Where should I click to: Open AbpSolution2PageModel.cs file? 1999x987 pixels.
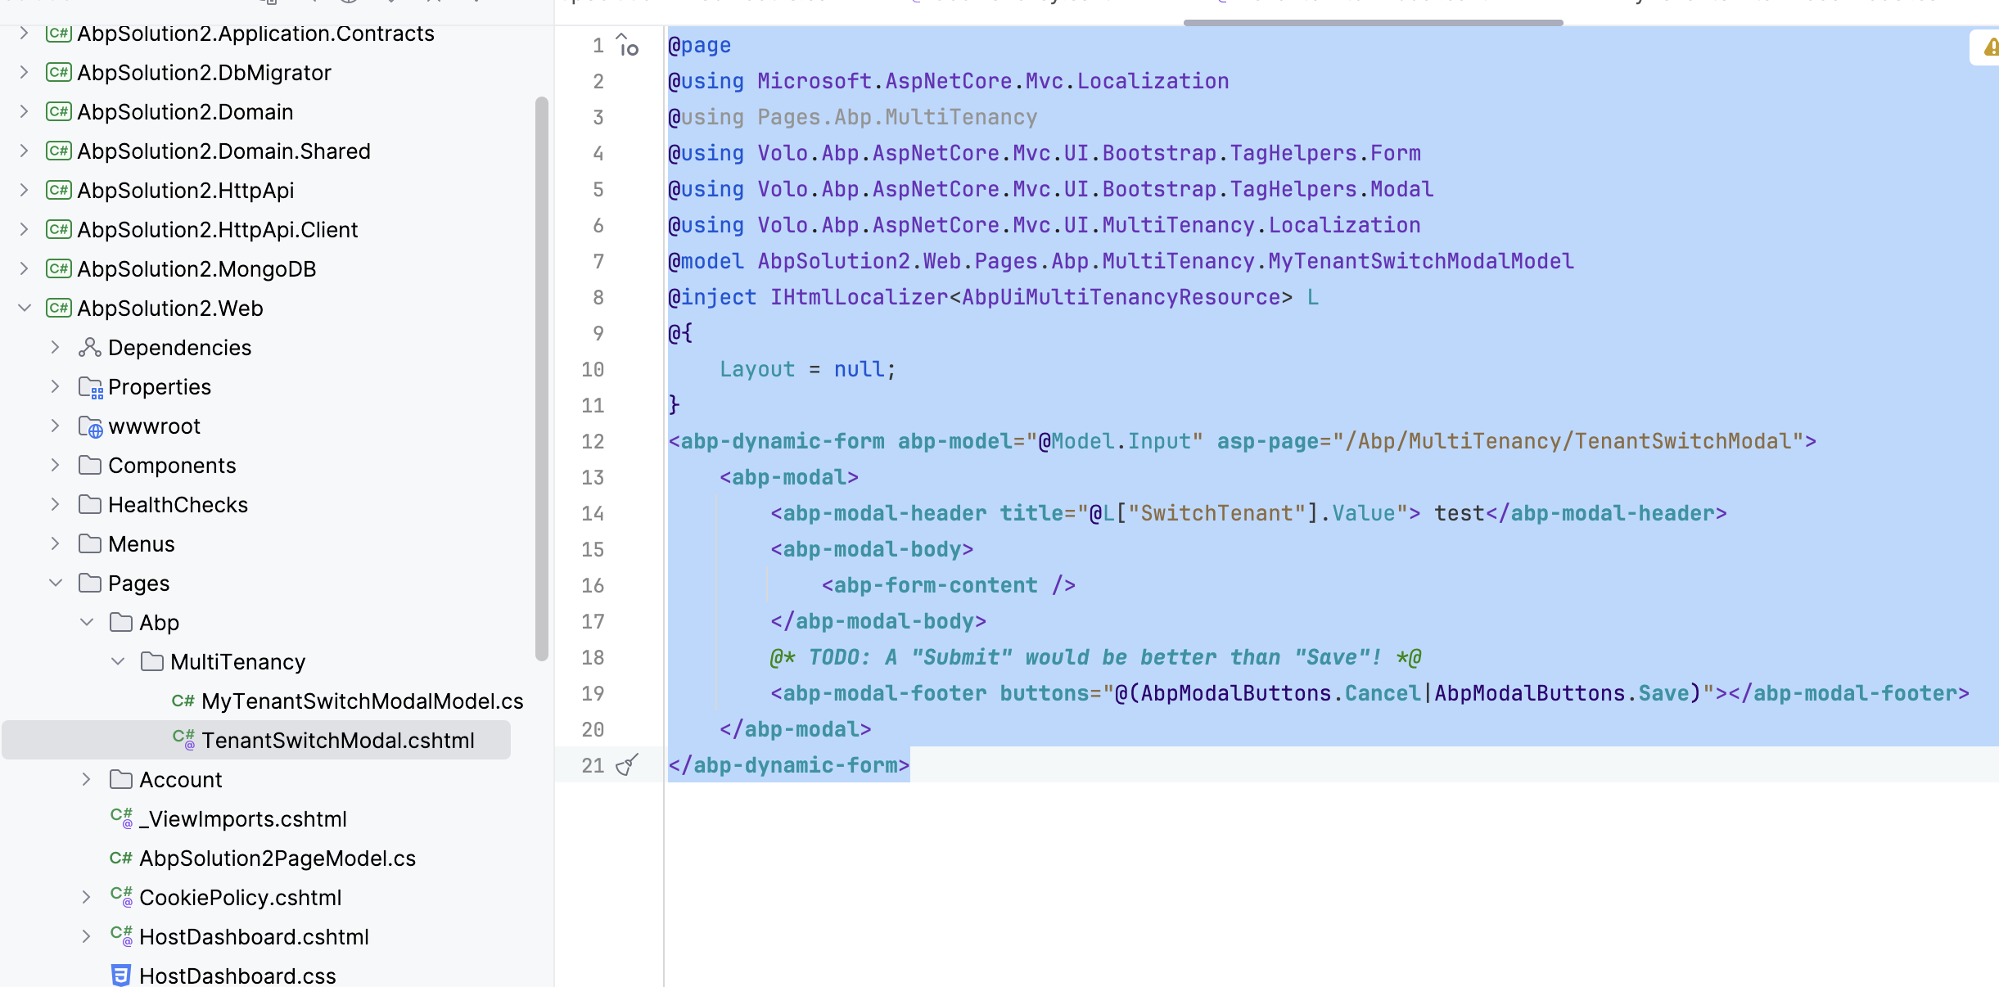[277, 859]
